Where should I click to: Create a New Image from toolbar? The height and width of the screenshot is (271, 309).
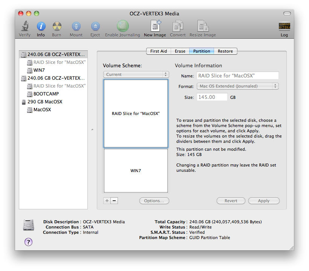point(156,26)
